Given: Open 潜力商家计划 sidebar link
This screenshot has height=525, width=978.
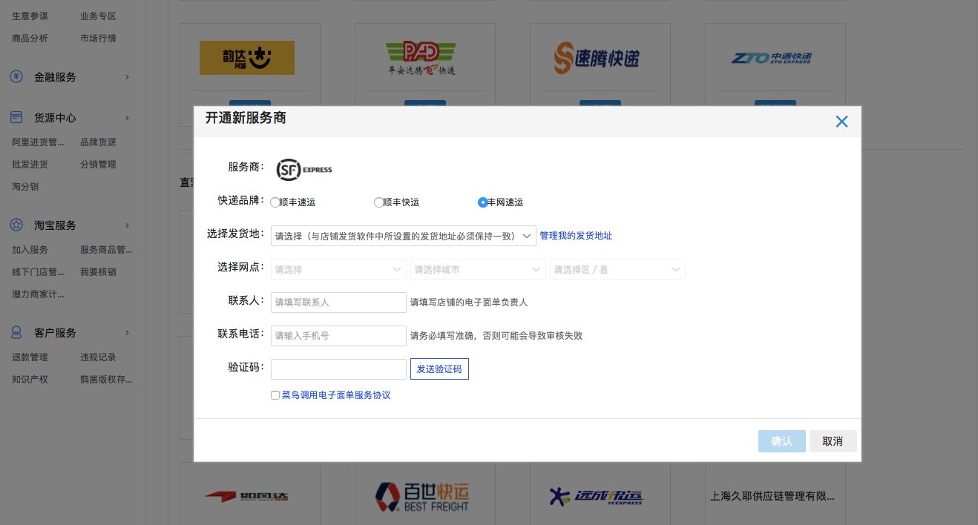Looking at the screenshot, I should (39, 294).
